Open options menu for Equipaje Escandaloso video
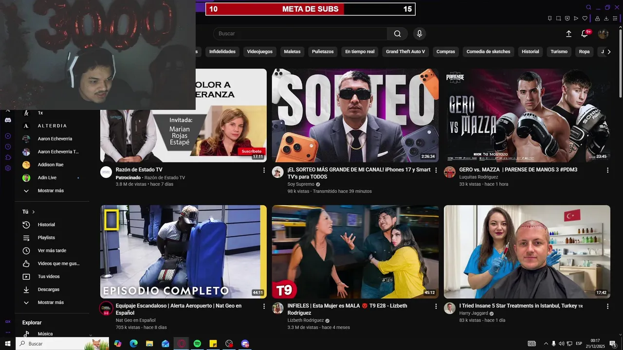 click(264, 306)
